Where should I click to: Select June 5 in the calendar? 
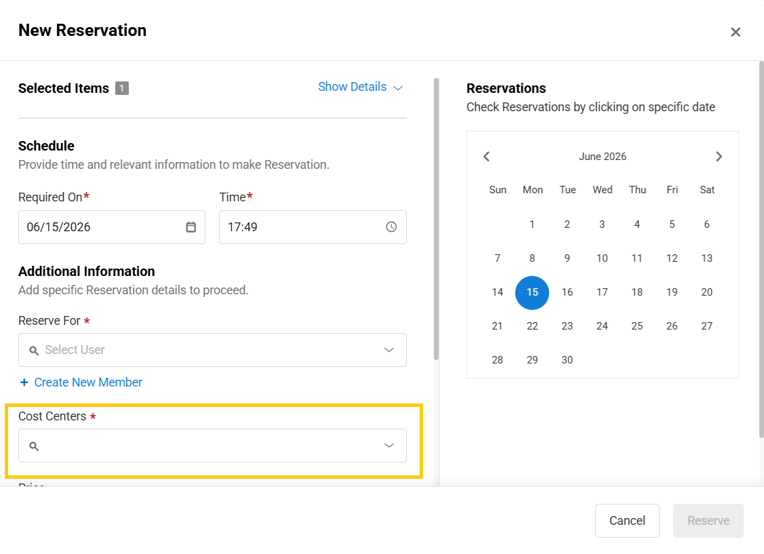click(x=672, y=224)
